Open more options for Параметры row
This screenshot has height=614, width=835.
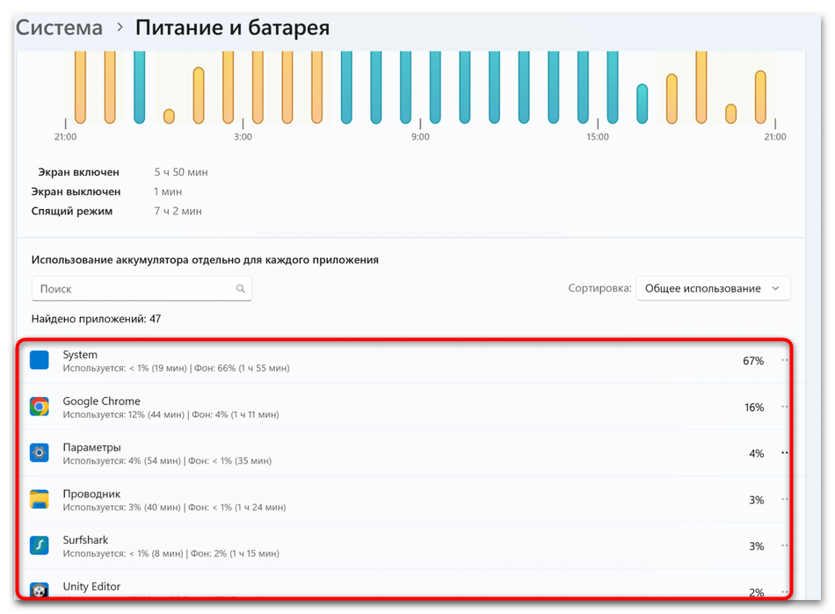pos(784,452)
